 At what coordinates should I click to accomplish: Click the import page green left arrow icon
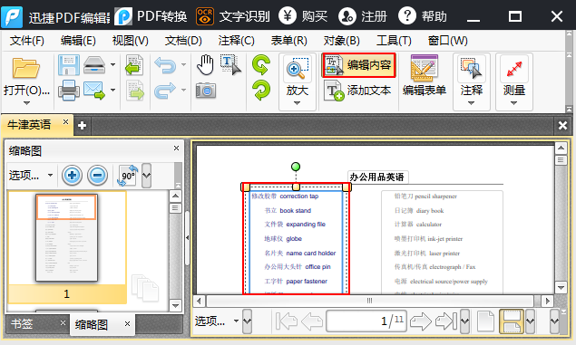pos(134,65)
